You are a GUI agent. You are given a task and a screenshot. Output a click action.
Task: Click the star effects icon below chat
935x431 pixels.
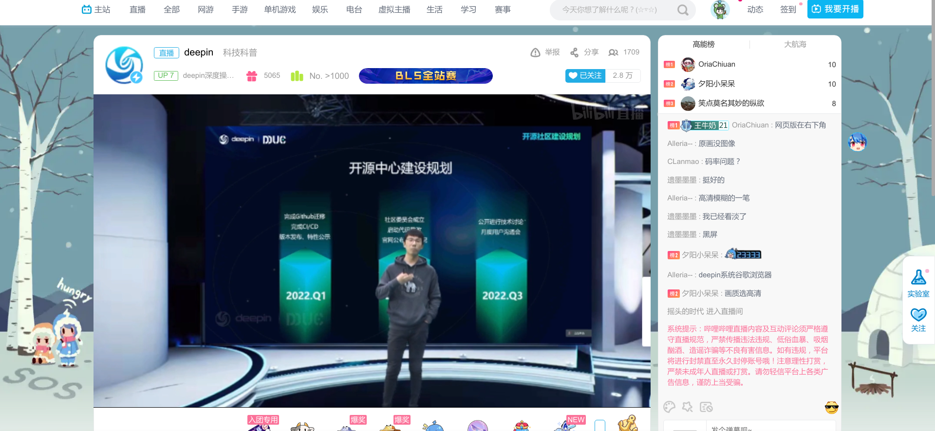[x=688, y=407]
